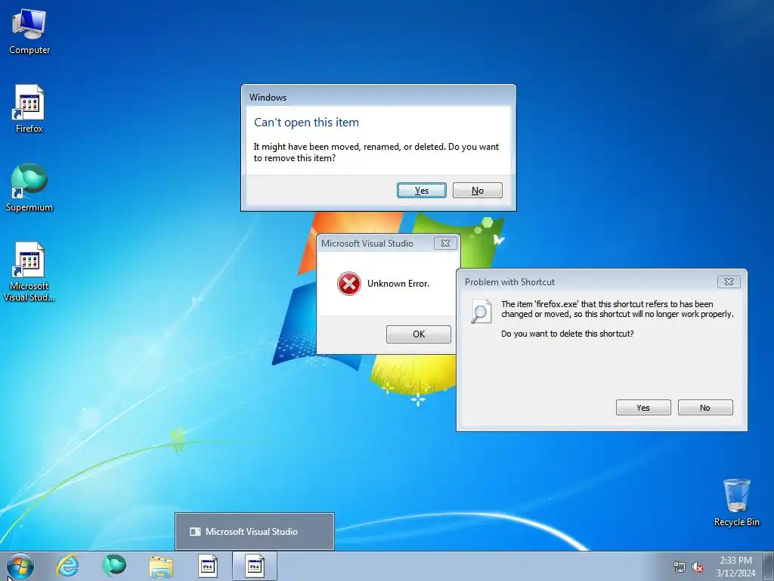The width and height of the screenshot is (774, 581).
Task: Launch Supermium from the taskbar
Action: (x=114, y=566)
